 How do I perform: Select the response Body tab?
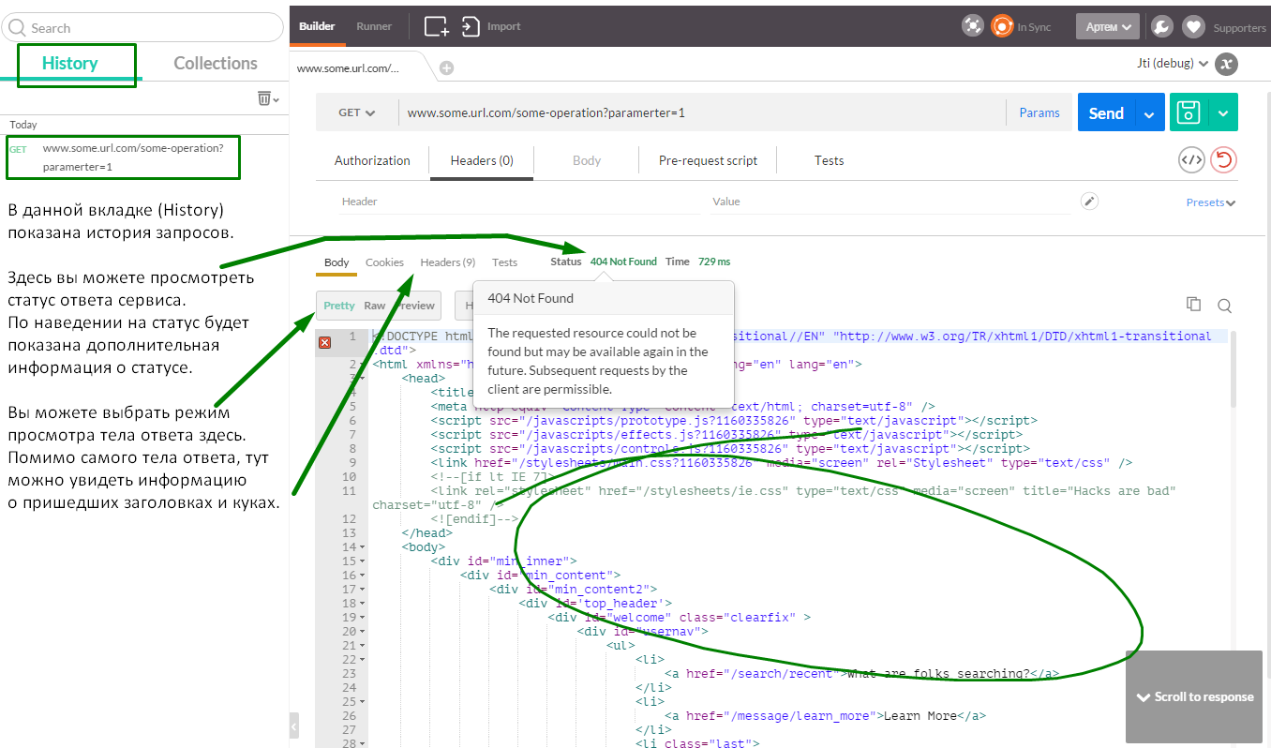[x=336, y=262]
